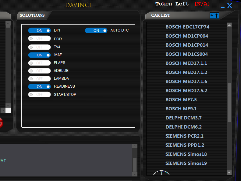
Task: Select BOSCH MD1CP014 in car list
Action: (187, 45)
